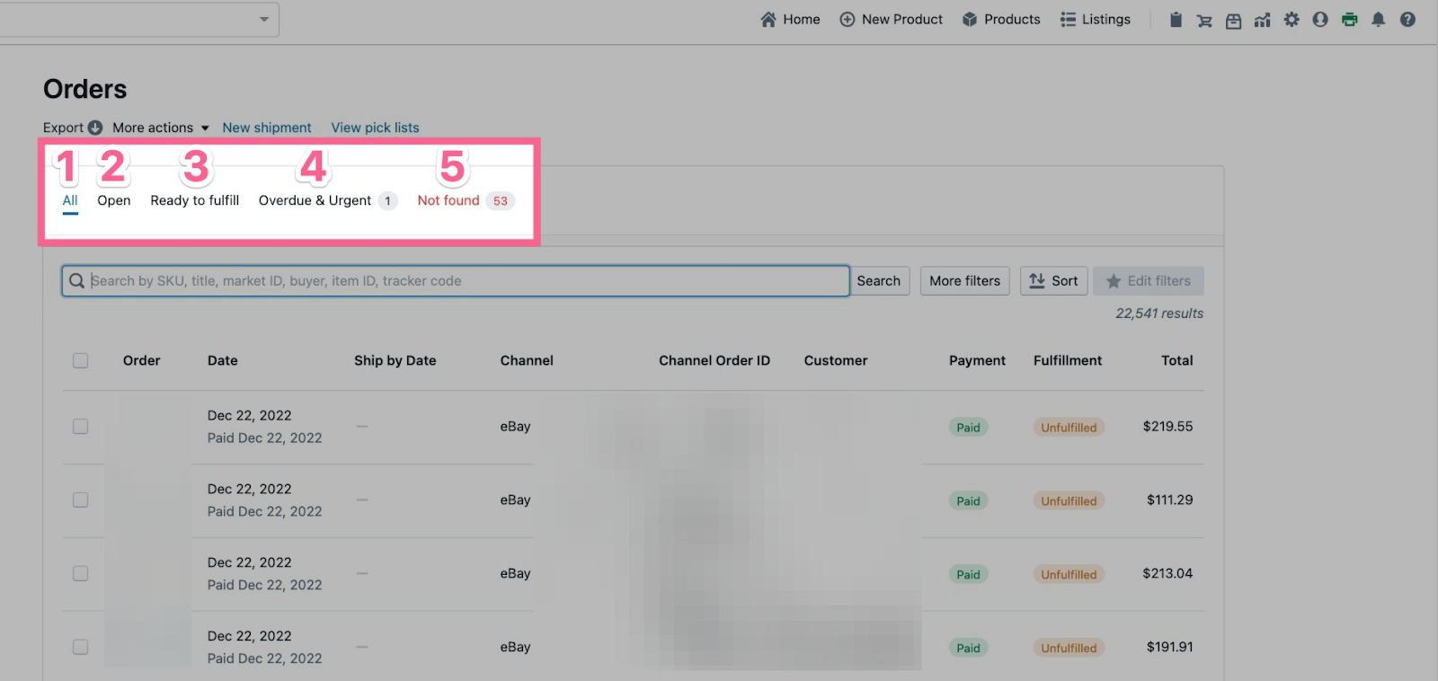The width and height of the screenshot is (1438, 681).
Task: Open settings via the gear icon
Action: coord(1292,20)
